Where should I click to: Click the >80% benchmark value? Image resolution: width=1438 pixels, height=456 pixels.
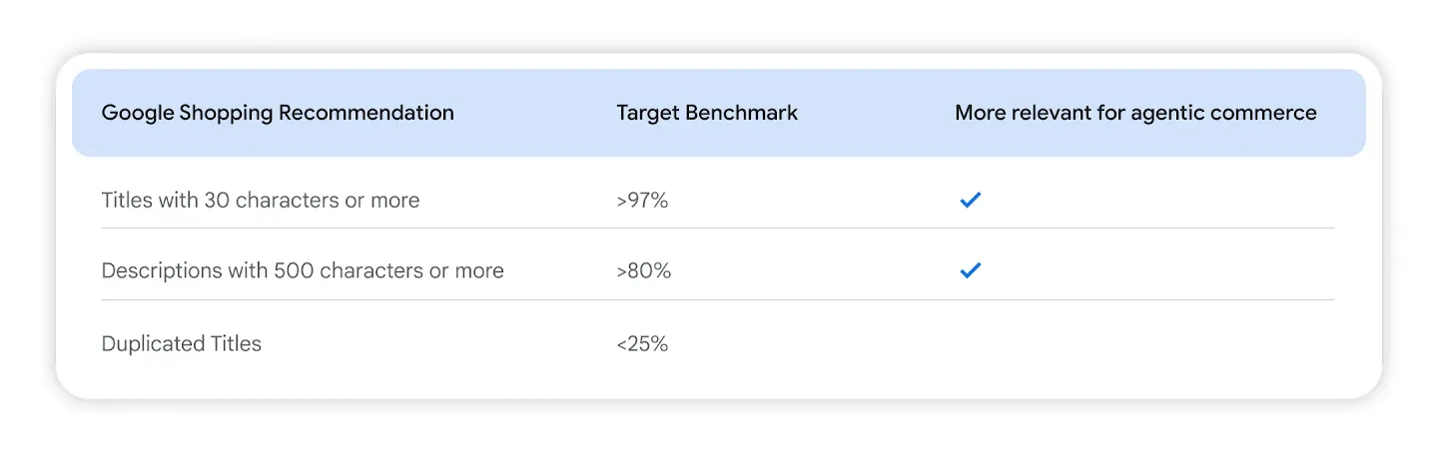[x=643, y=270]
